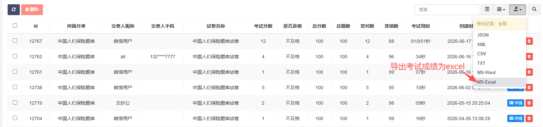Click the Id cell 12738
Viewport: 543px width, 127px height.
[x=36, y=88]
